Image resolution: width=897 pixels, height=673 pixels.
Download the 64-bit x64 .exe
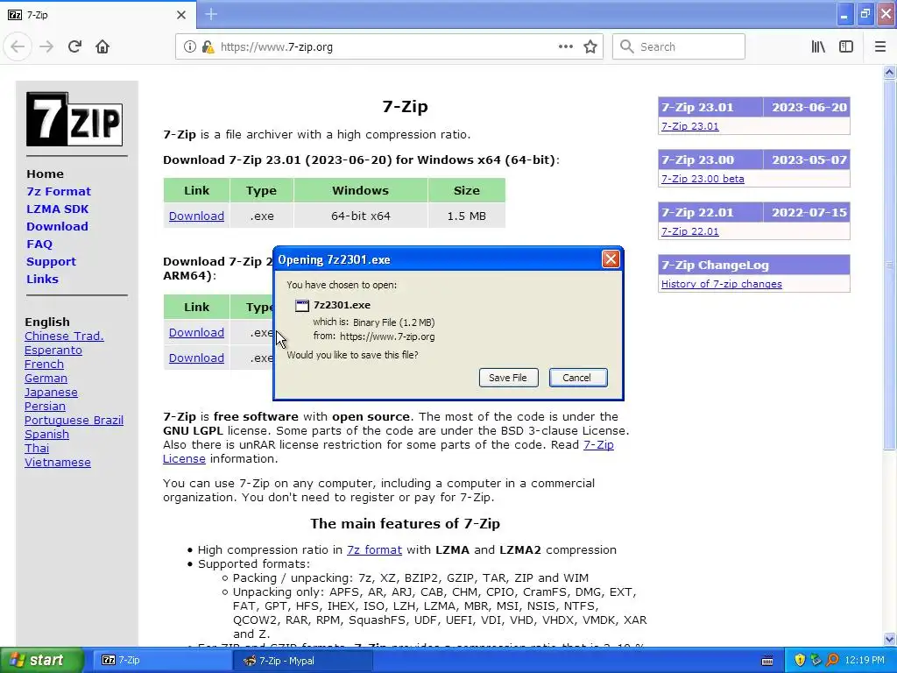196,216
